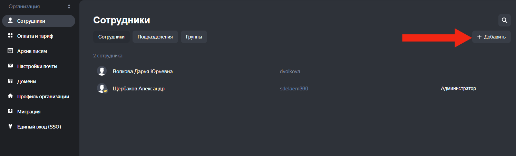Open Волкова Дарья Юрьевна employee name
This screenshot has width=516, height=156.
click(x=143, y=71)
